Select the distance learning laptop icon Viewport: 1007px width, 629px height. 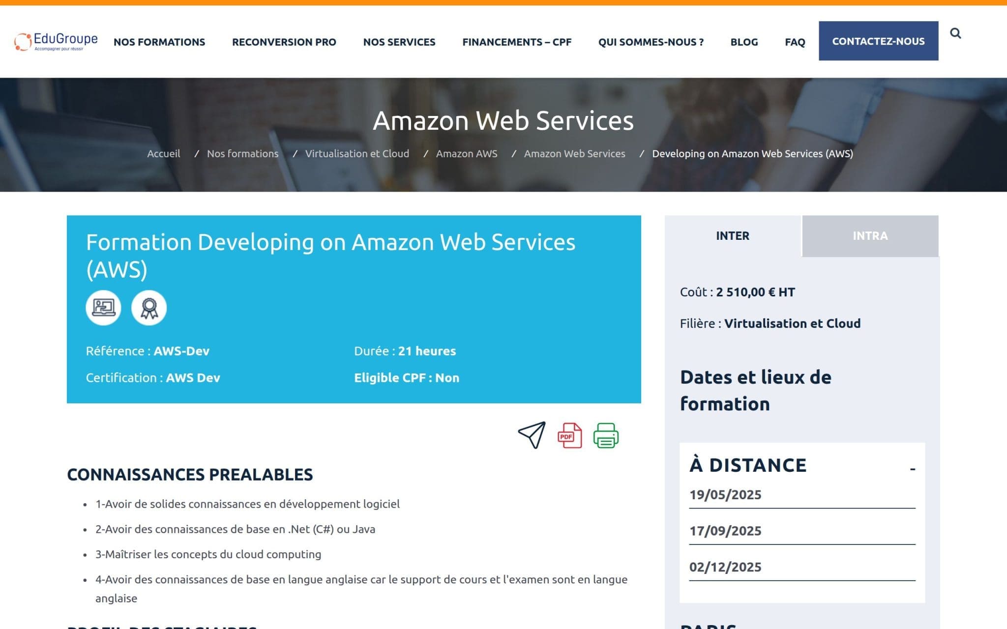coord(103,307)
